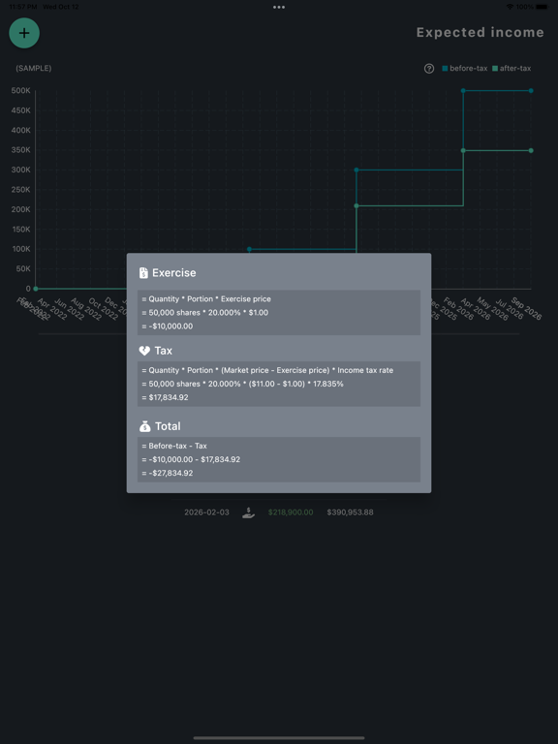The height and width of the screenshot is (744, 558).
Task: Click the origin data point at 0
Action: pyautogui.click(x=35, y=289)
